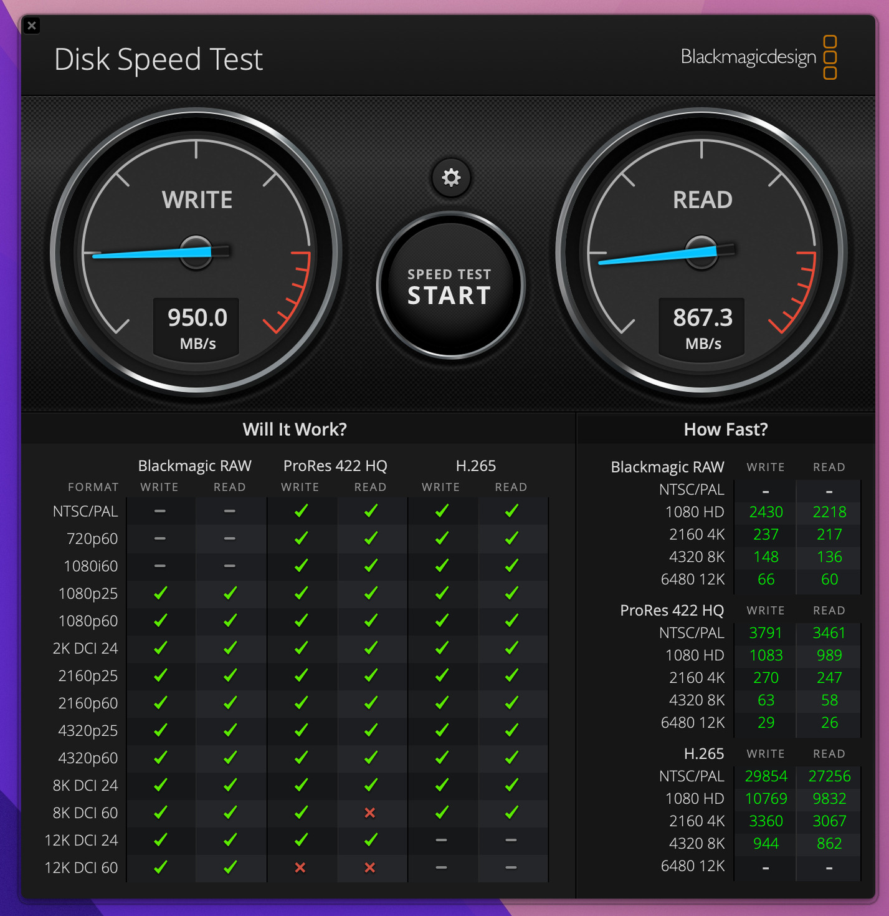Click the 29854 H.265 NTSC/PAL write value
889x916 pixels.
(x=766, y=776)
